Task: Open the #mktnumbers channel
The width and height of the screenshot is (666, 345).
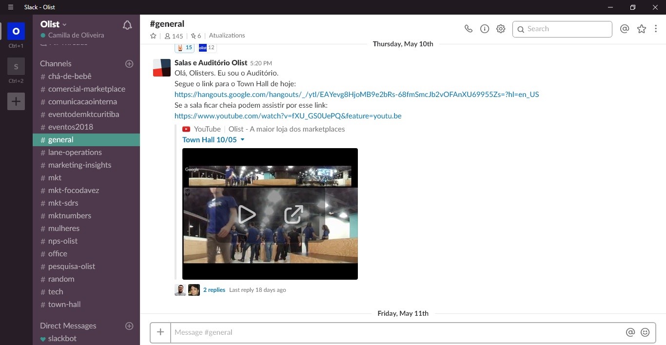Action: [86, 216]
